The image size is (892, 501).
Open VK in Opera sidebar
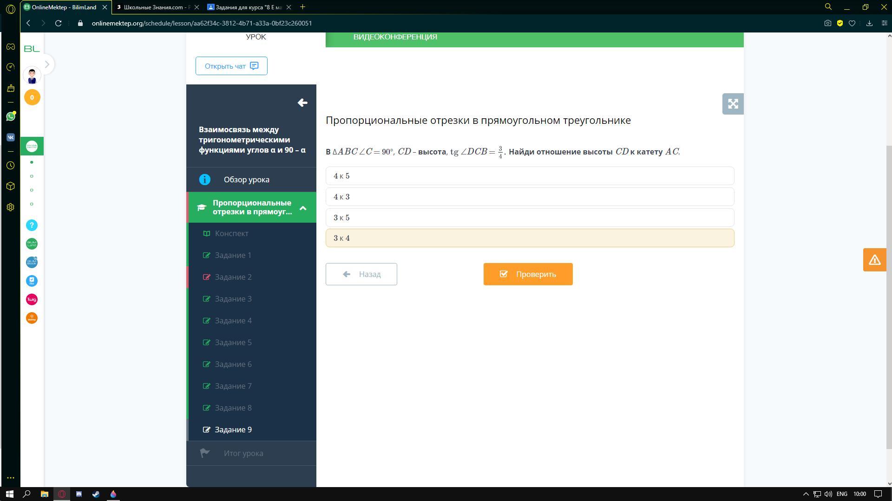[10, 137]
